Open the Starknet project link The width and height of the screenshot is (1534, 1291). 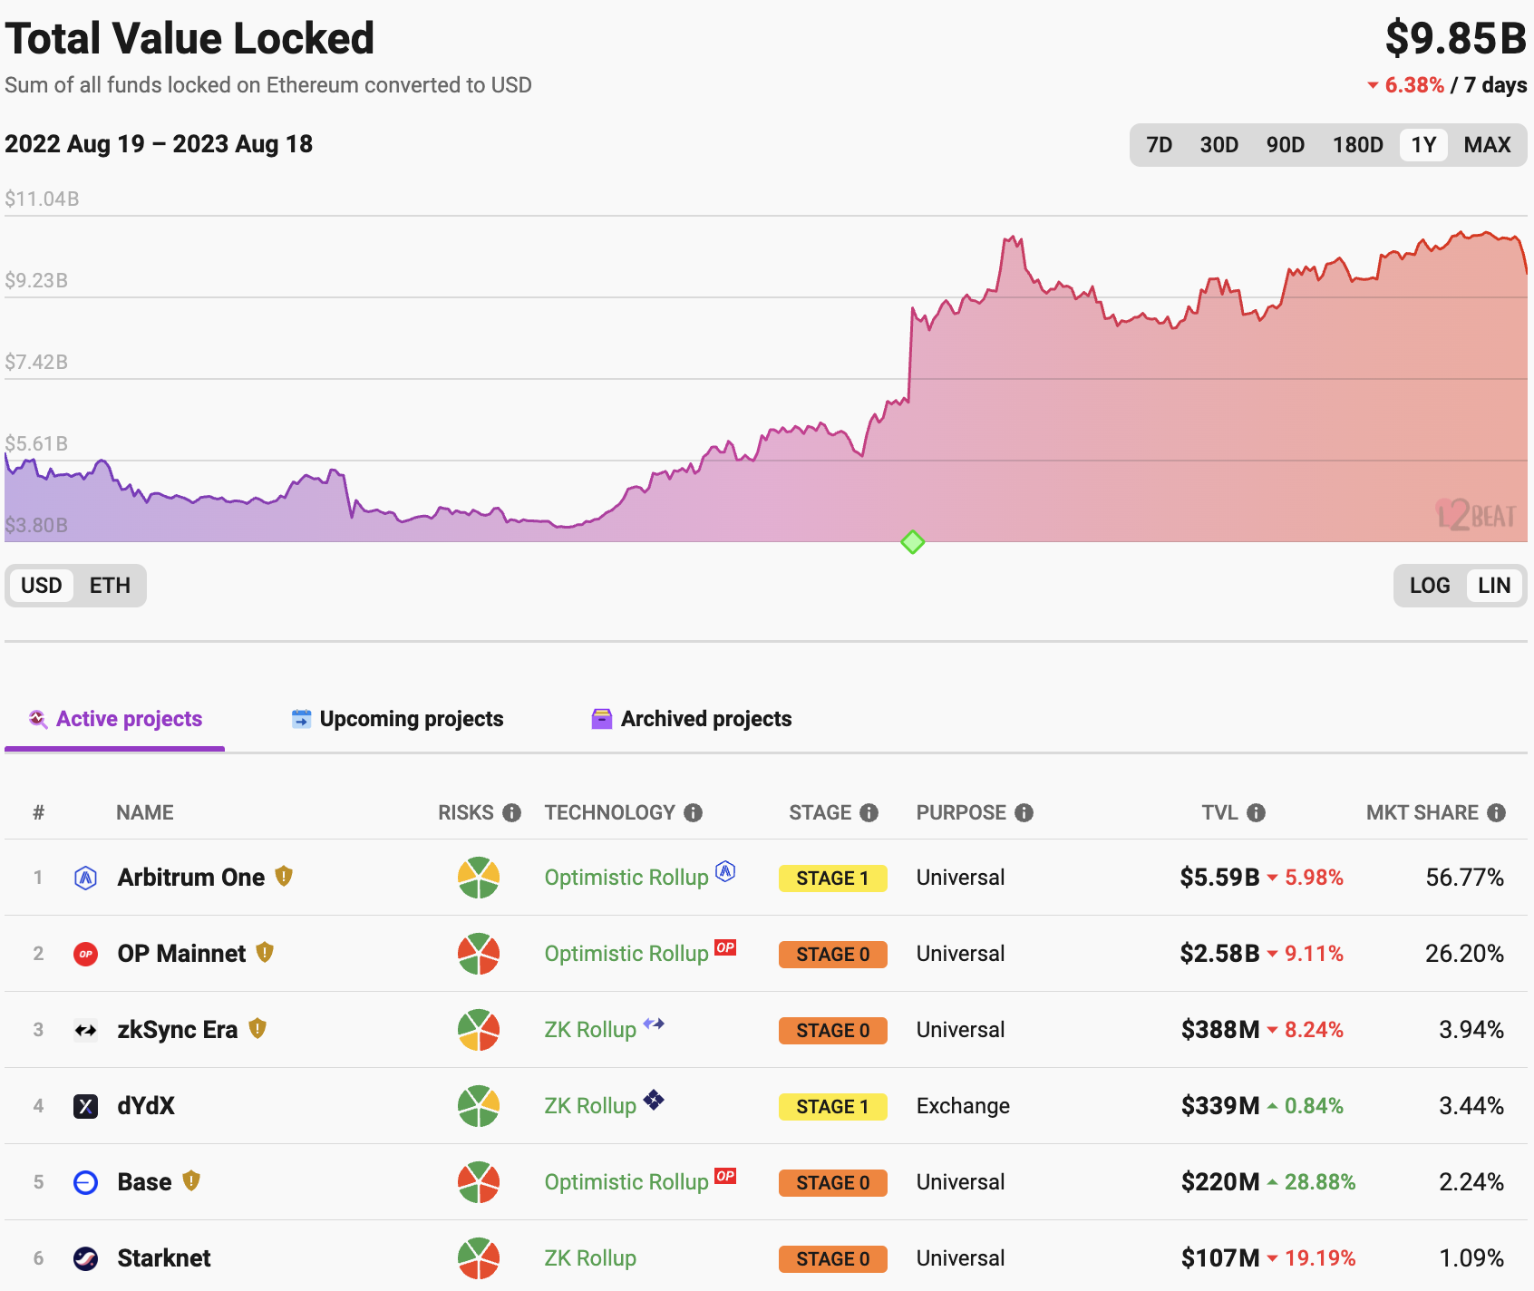point(164,1258)
